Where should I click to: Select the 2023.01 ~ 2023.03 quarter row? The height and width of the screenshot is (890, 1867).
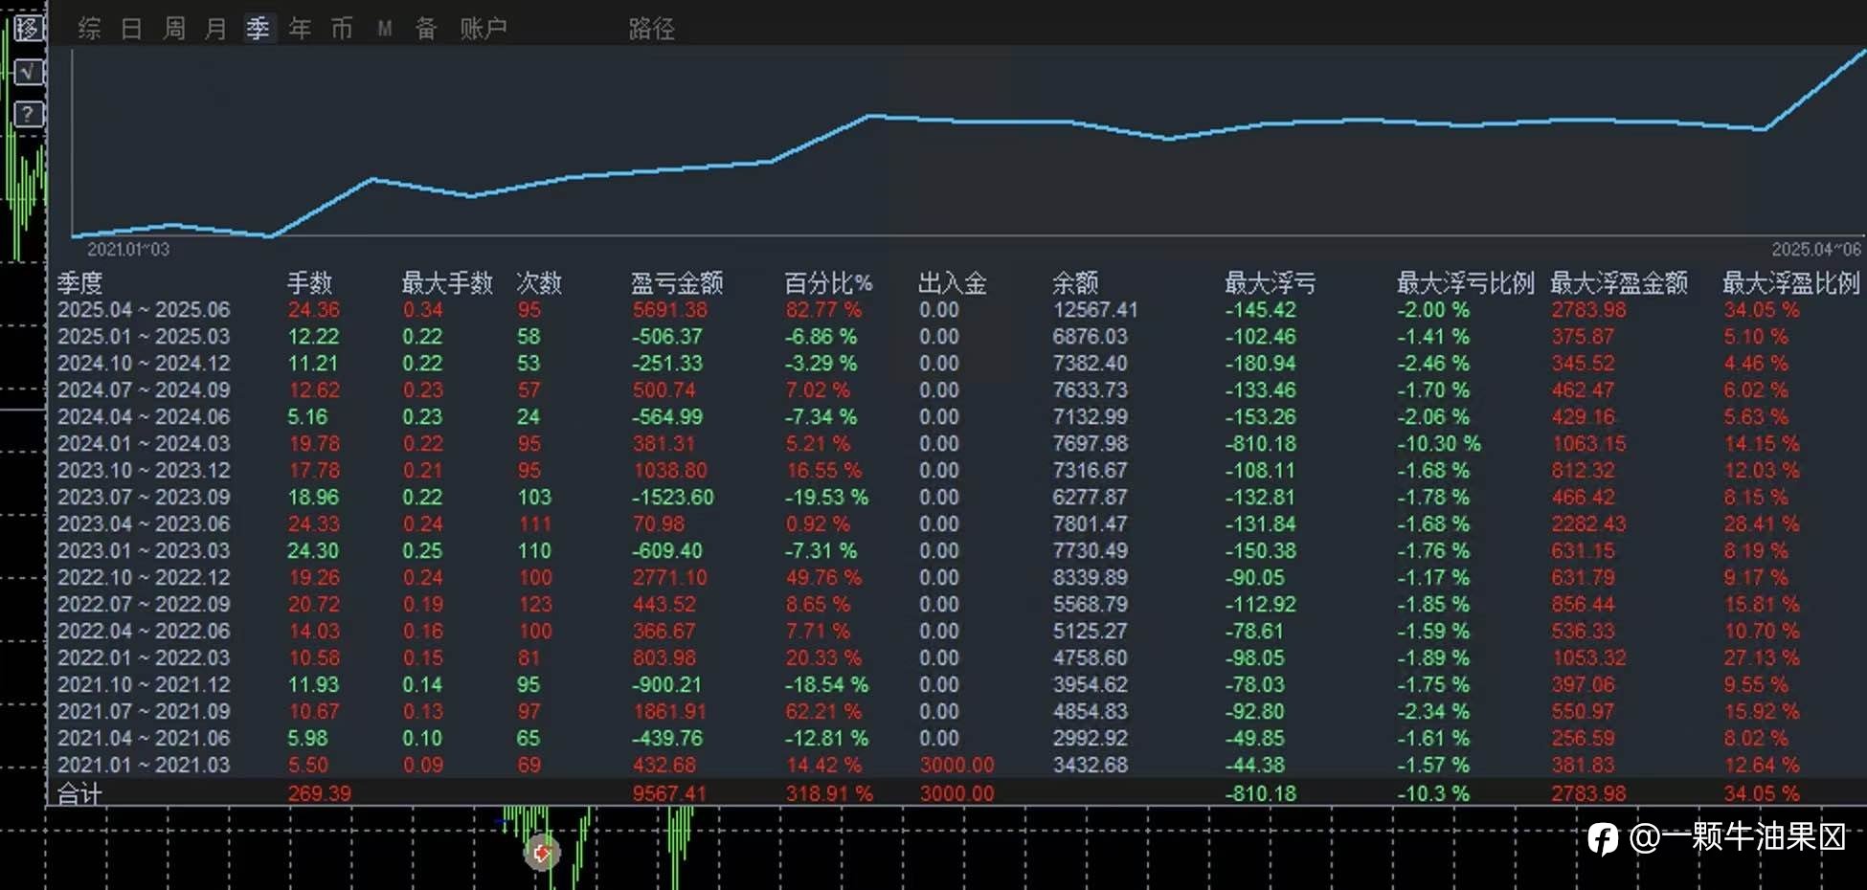(956, 551)
